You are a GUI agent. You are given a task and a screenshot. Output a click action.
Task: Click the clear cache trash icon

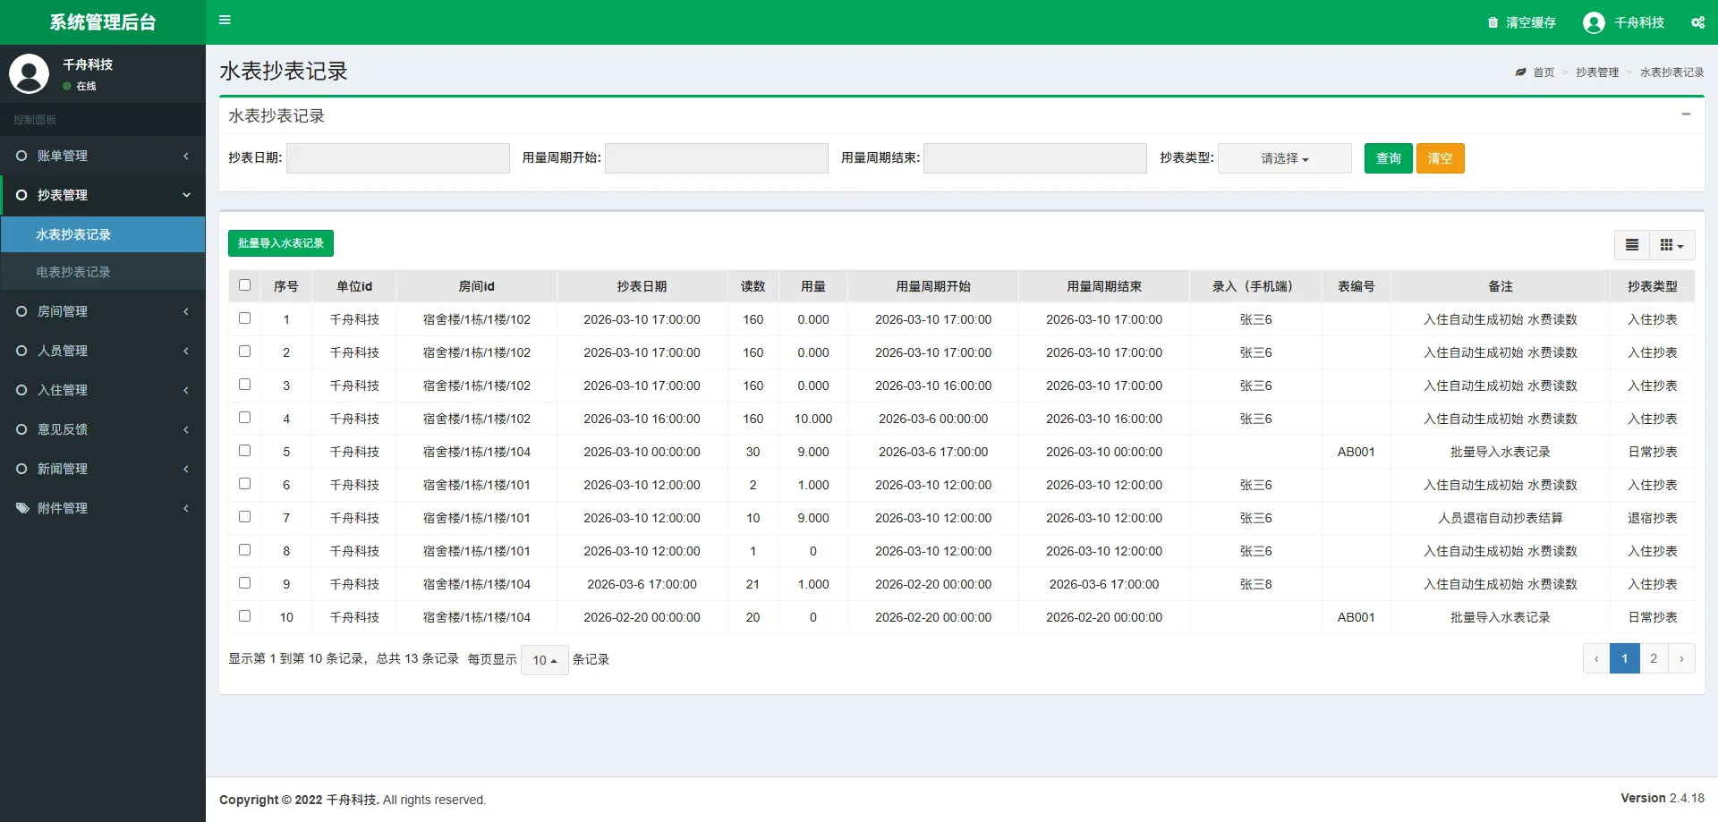click(1493, 22)
